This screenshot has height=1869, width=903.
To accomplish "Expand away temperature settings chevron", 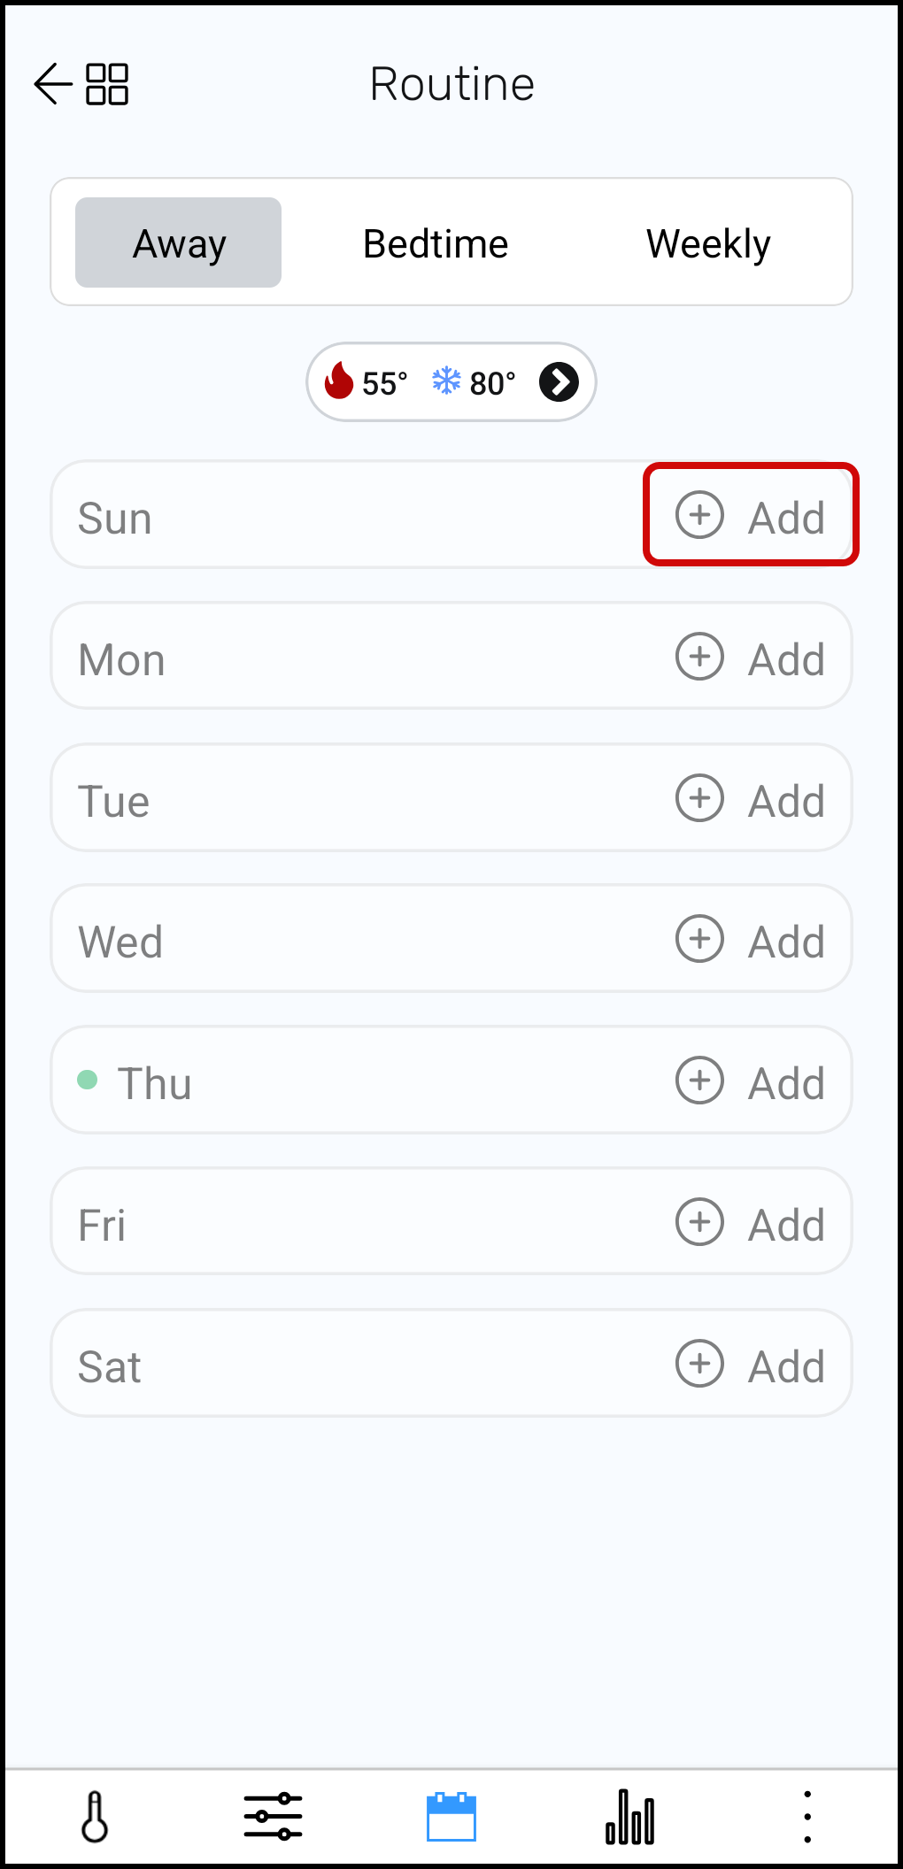I will 559,382.
